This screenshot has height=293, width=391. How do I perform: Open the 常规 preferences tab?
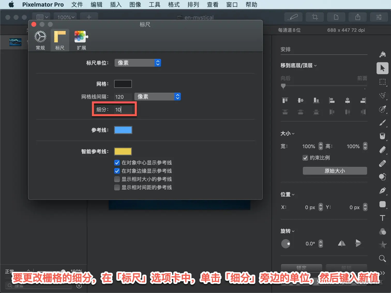click(40, 40)
